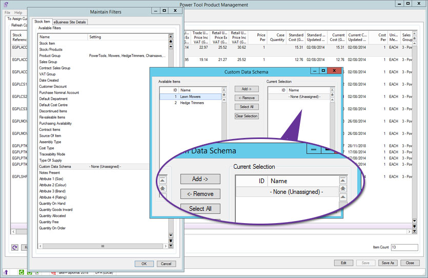Click line-up arrow of main product grid
Viewport: 428px width, 278px height.
414,44
